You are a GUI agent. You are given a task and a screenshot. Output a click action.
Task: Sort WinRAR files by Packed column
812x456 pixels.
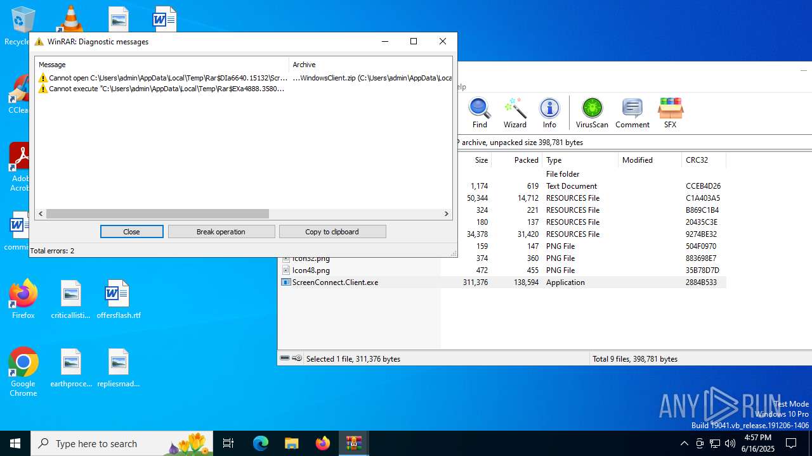tap(517, 160)
